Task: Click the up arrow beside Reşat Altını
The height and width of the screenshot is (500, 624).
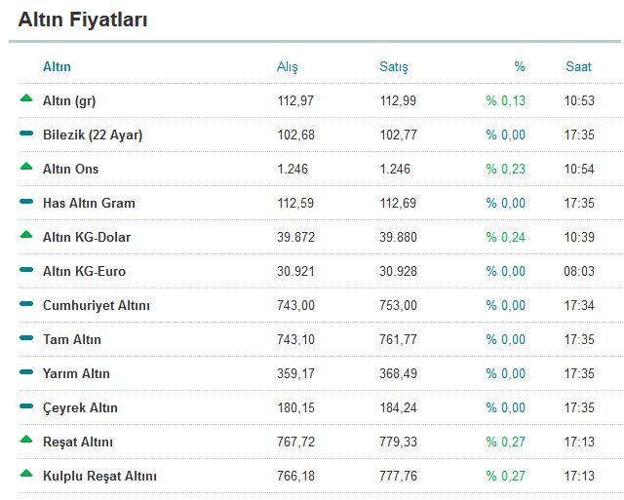Action: [x=26, y=440]
